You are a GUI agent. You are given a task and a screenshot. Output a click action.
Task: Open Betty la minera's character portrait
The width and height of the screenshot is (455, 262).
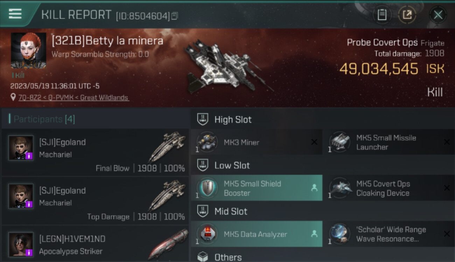coord(28,50)
